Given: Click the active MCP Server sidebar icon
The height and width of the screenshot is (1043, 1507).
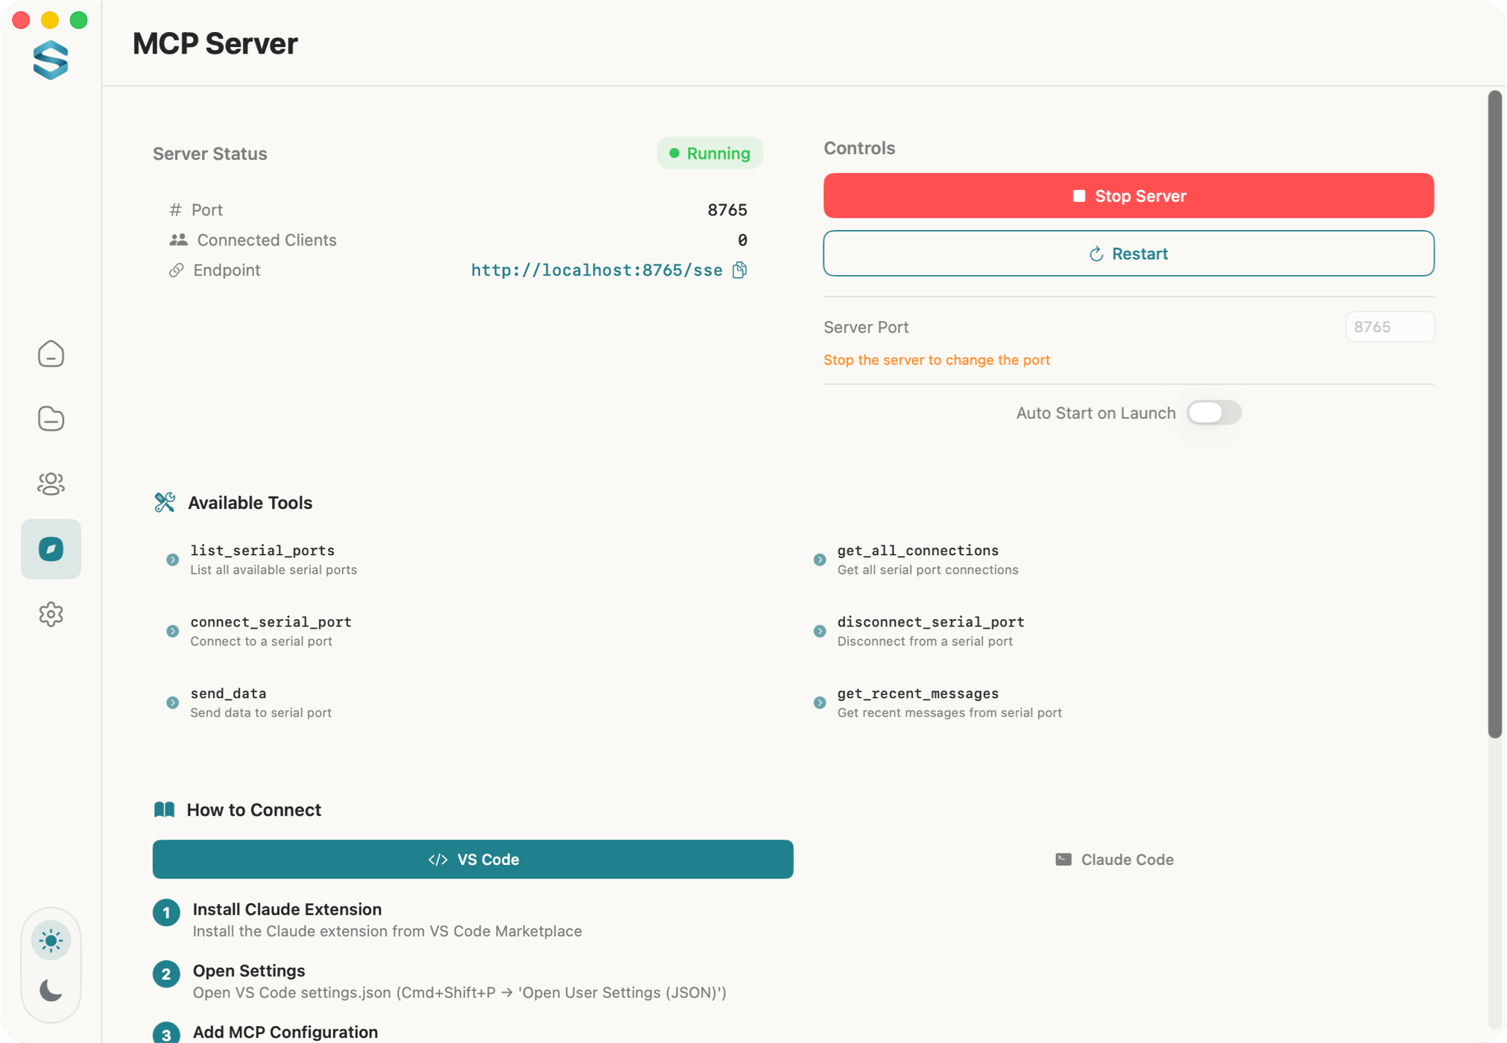Looking at the screenshot, I should point(51,549).
